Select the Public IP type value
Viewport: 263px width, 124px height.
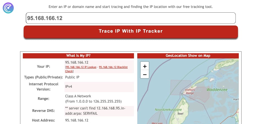[72, 77]
